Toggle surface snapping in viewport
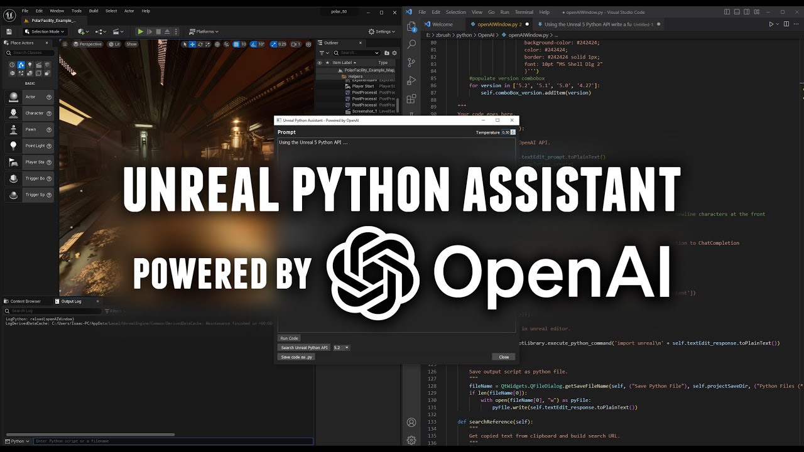This screenshot has height=452, width=804. pos(226,44)
